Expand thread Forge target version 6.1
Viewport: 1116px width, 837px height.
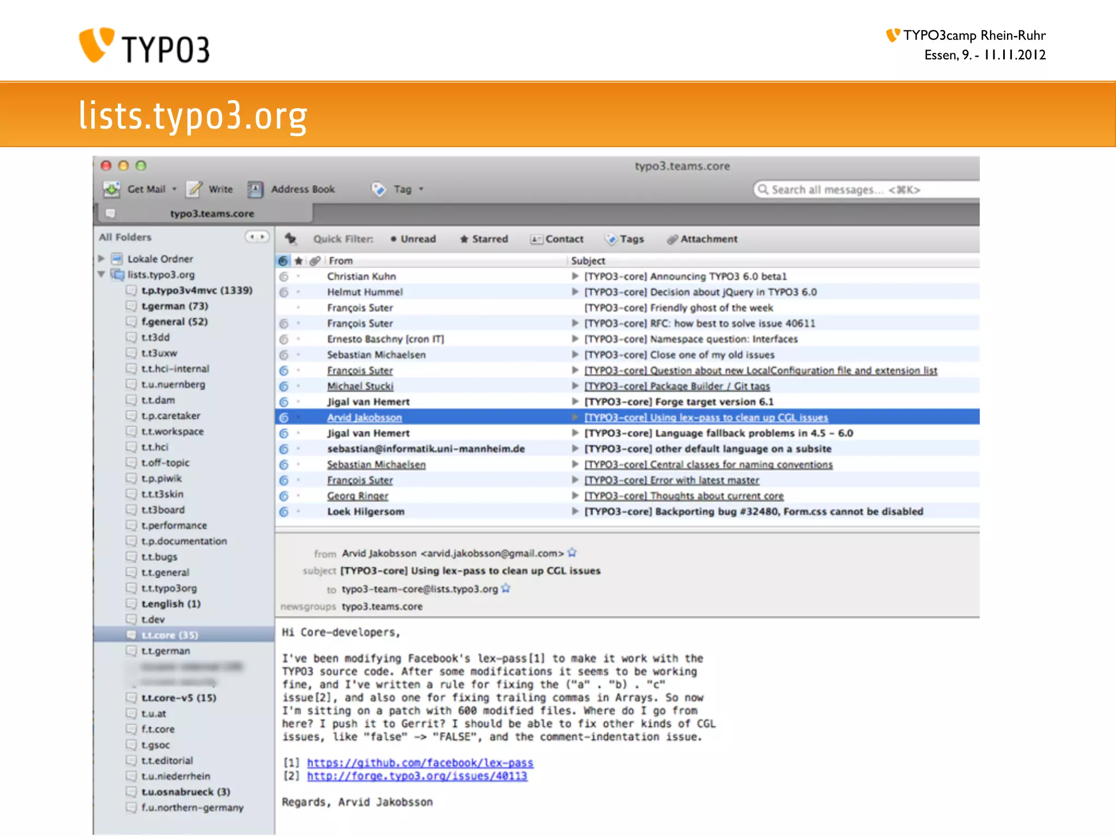pos(575,402)
